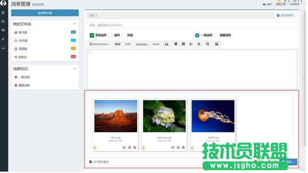Remove Hydrangeas.jpg using its red trash icon

pos(178,147)
